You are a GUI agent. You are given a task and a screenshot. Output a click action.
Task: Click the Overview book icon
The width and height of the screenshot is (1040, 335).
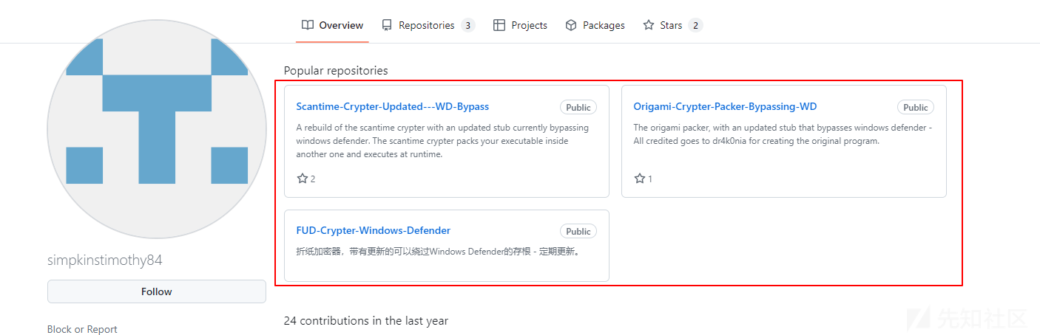308,25
